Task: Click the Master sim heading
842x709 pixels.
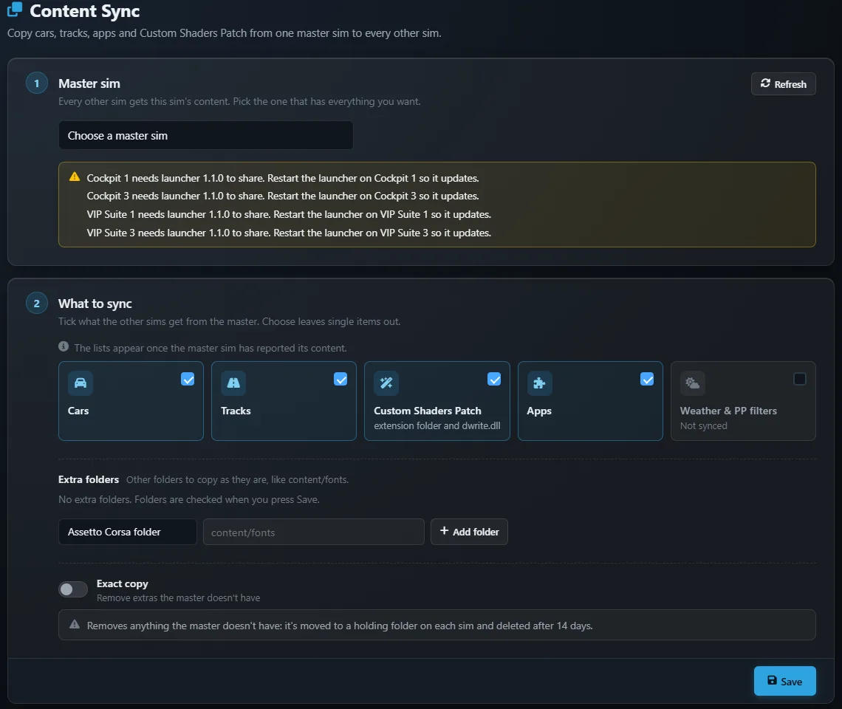Action: 89,83
